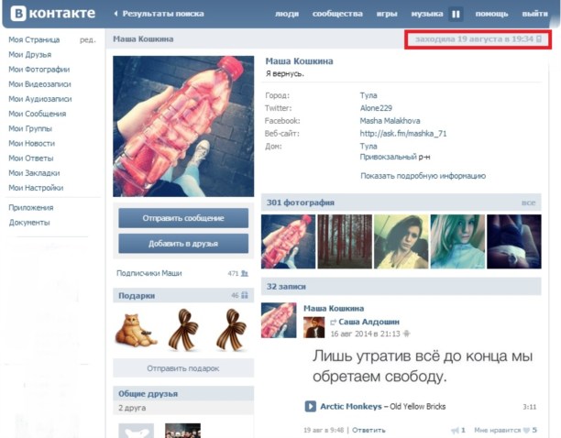
Task: Click the ВКонтакте logo
Action: (x=51, y=14)
